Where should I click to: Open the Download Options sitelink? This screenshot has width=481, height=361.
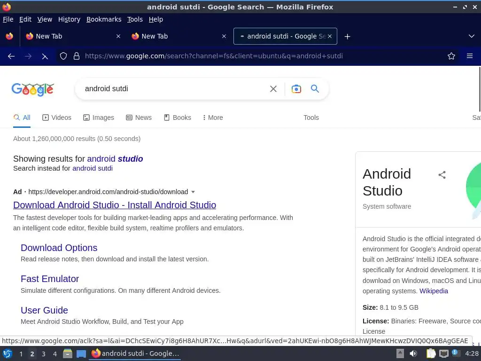pos(59,248)
